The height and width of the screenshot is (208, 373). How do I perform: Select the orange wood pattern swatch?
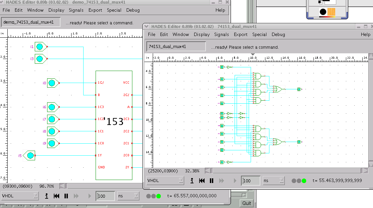click(x=331, y=12)
